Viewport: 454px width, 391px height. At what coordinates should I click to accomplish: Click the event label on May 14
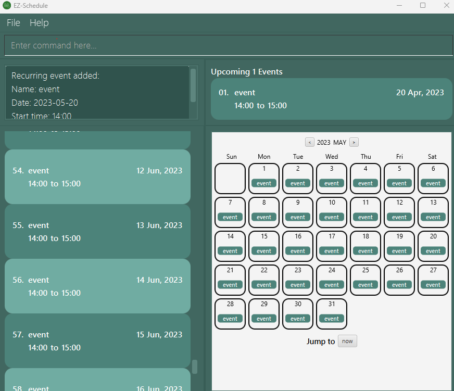[230, 251]
